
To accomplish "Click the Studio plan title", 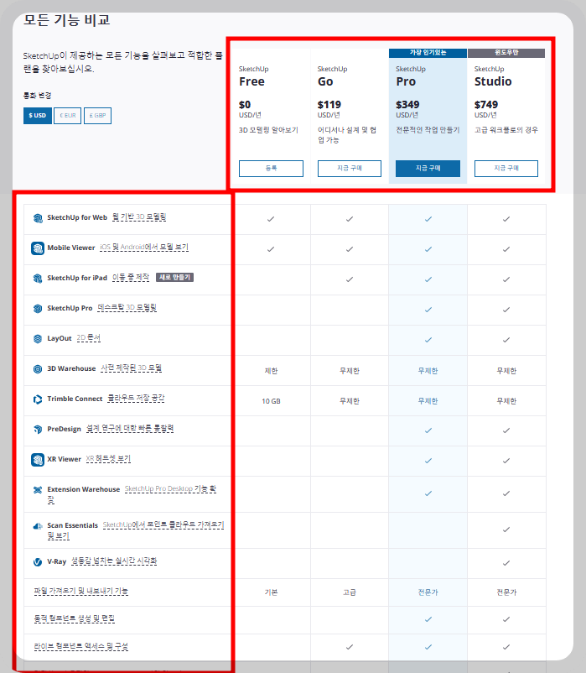I will tap(493, 81).
